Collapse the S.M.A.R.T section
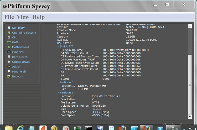 tap(58, 46)
